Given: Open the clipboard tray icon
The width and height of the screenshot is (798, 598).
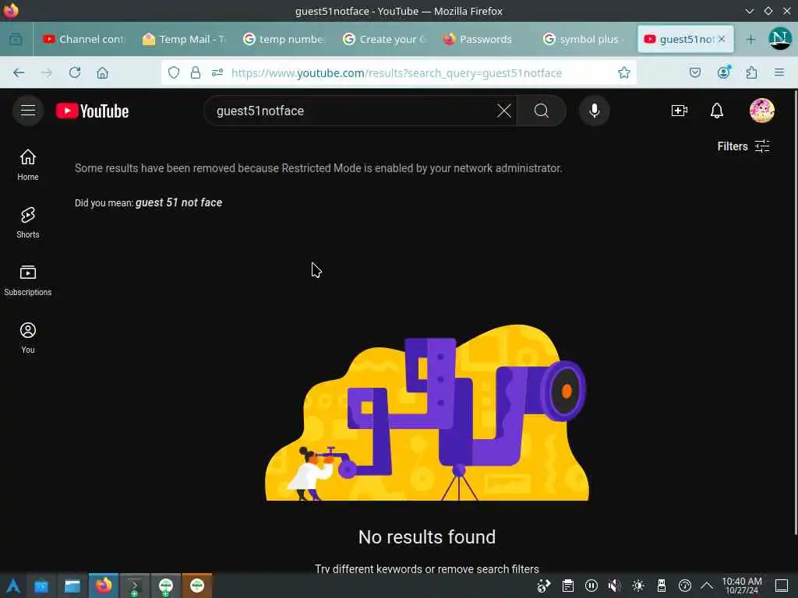Looking at the screenshot, I should point(568,586).
